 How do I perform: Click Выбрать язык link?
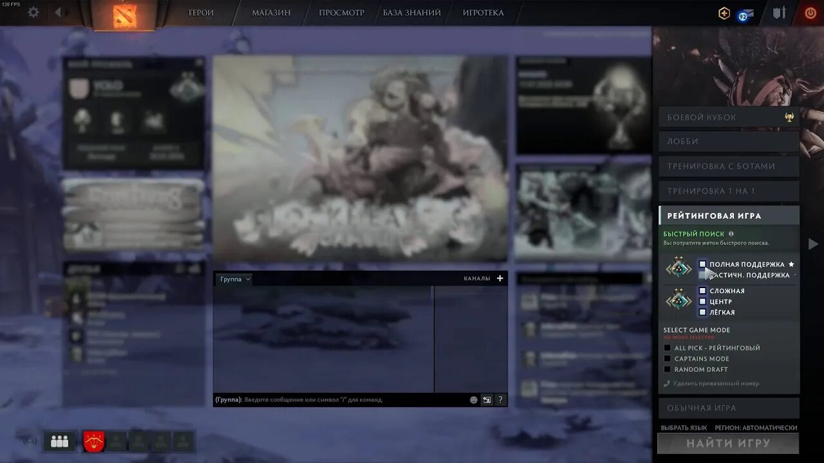[x=684, y=428]
